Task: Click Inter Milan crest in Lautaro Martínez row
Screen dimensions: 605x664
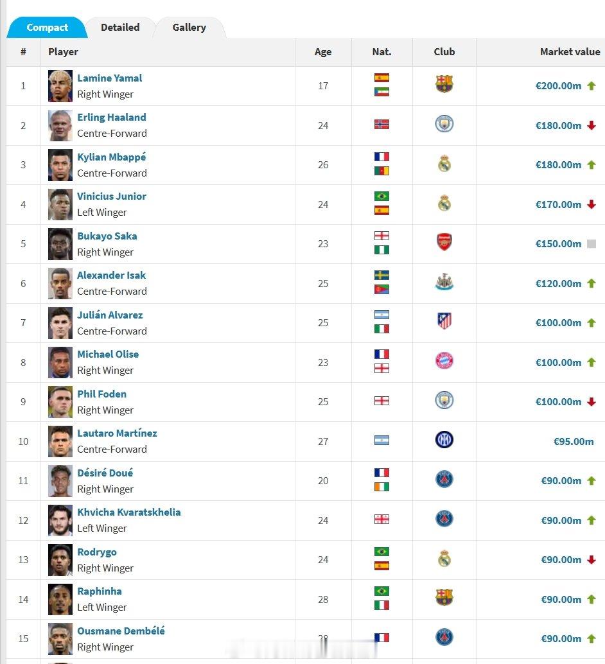Action: tap(444, 439)
